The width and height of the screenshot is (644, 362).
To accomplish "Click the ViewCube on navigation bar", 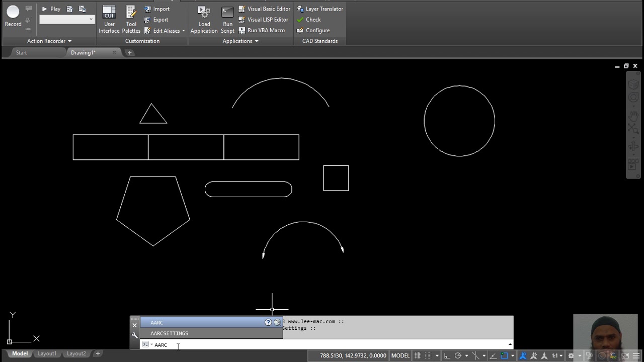I will pyautogui.click(x=633, y=84).
